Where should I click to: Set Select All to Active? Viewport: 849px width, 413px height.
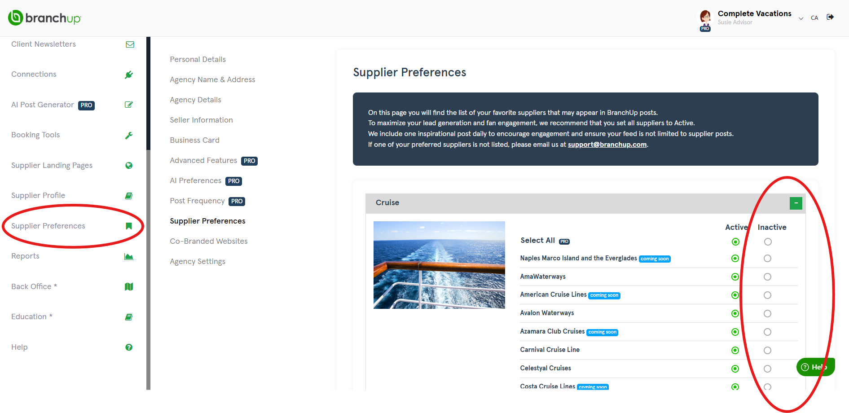(x=735, y=242)
